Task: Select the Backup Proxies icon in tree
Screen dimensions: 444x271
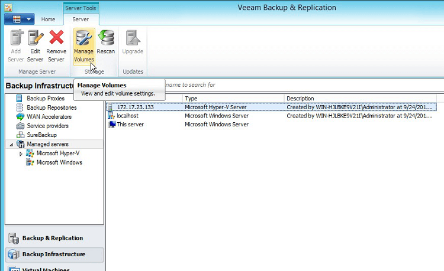Action: click(x=19, y=98)
